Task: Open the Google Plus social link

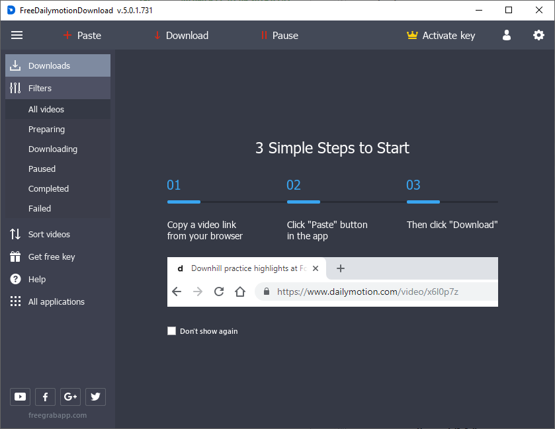Action: (70, 397)
